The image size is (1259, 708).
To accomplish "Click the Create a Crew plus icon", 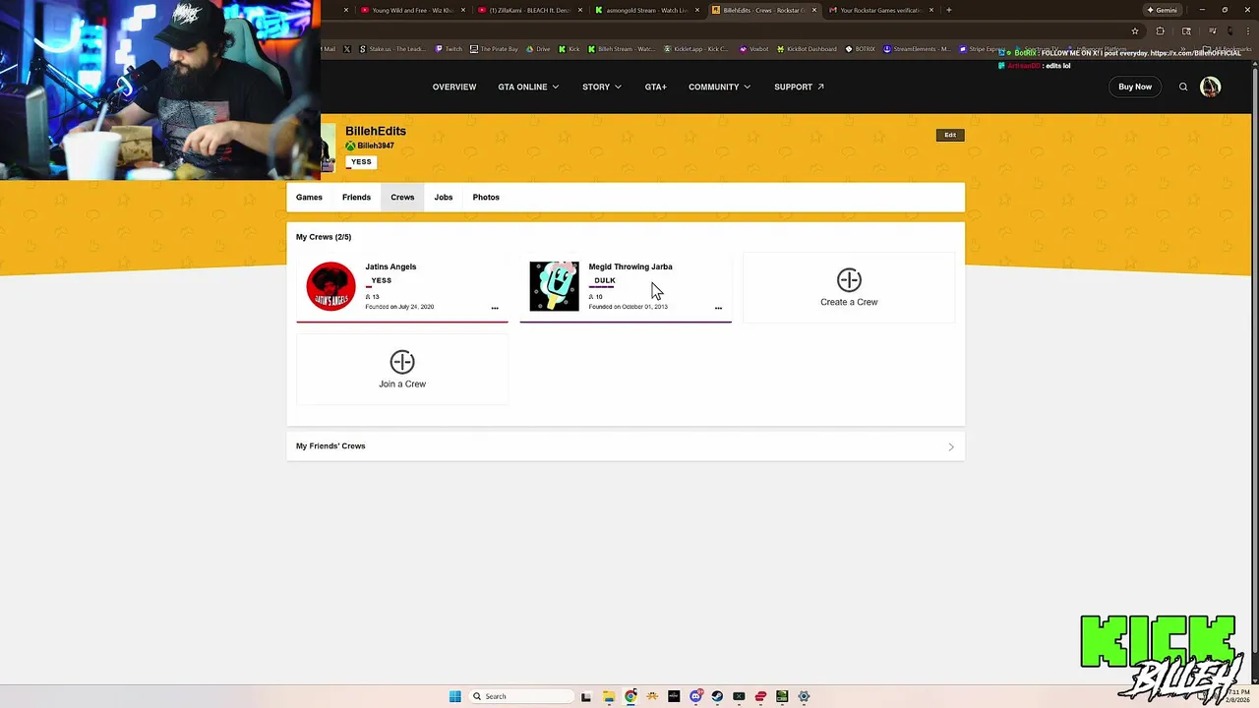I will (849, 280).
